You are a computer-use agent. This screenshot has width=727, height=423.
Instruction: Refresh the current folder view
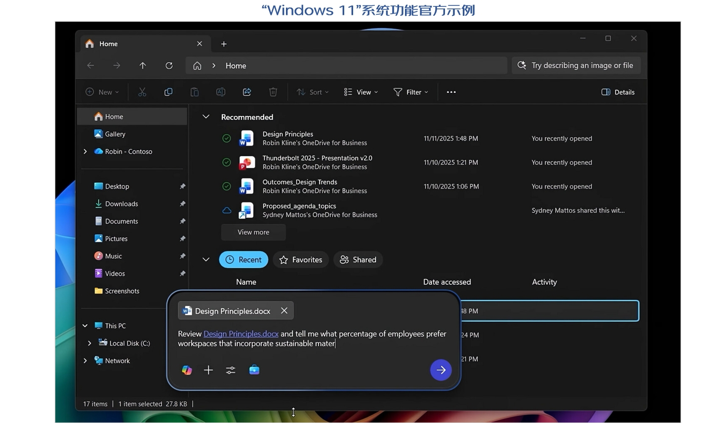coord(169,65)
